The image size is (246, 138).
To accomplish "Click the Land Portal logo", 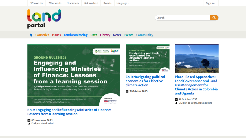I will (44, 19).
